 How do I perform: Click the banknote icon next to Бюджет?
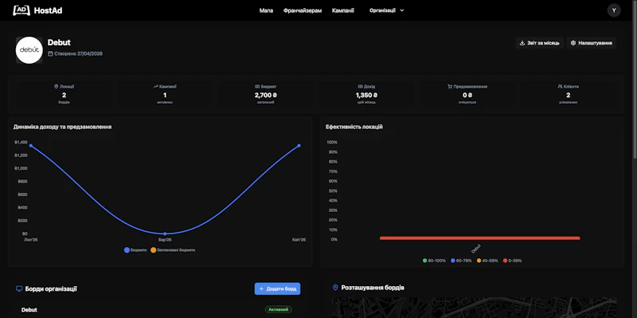coord(257,87)
